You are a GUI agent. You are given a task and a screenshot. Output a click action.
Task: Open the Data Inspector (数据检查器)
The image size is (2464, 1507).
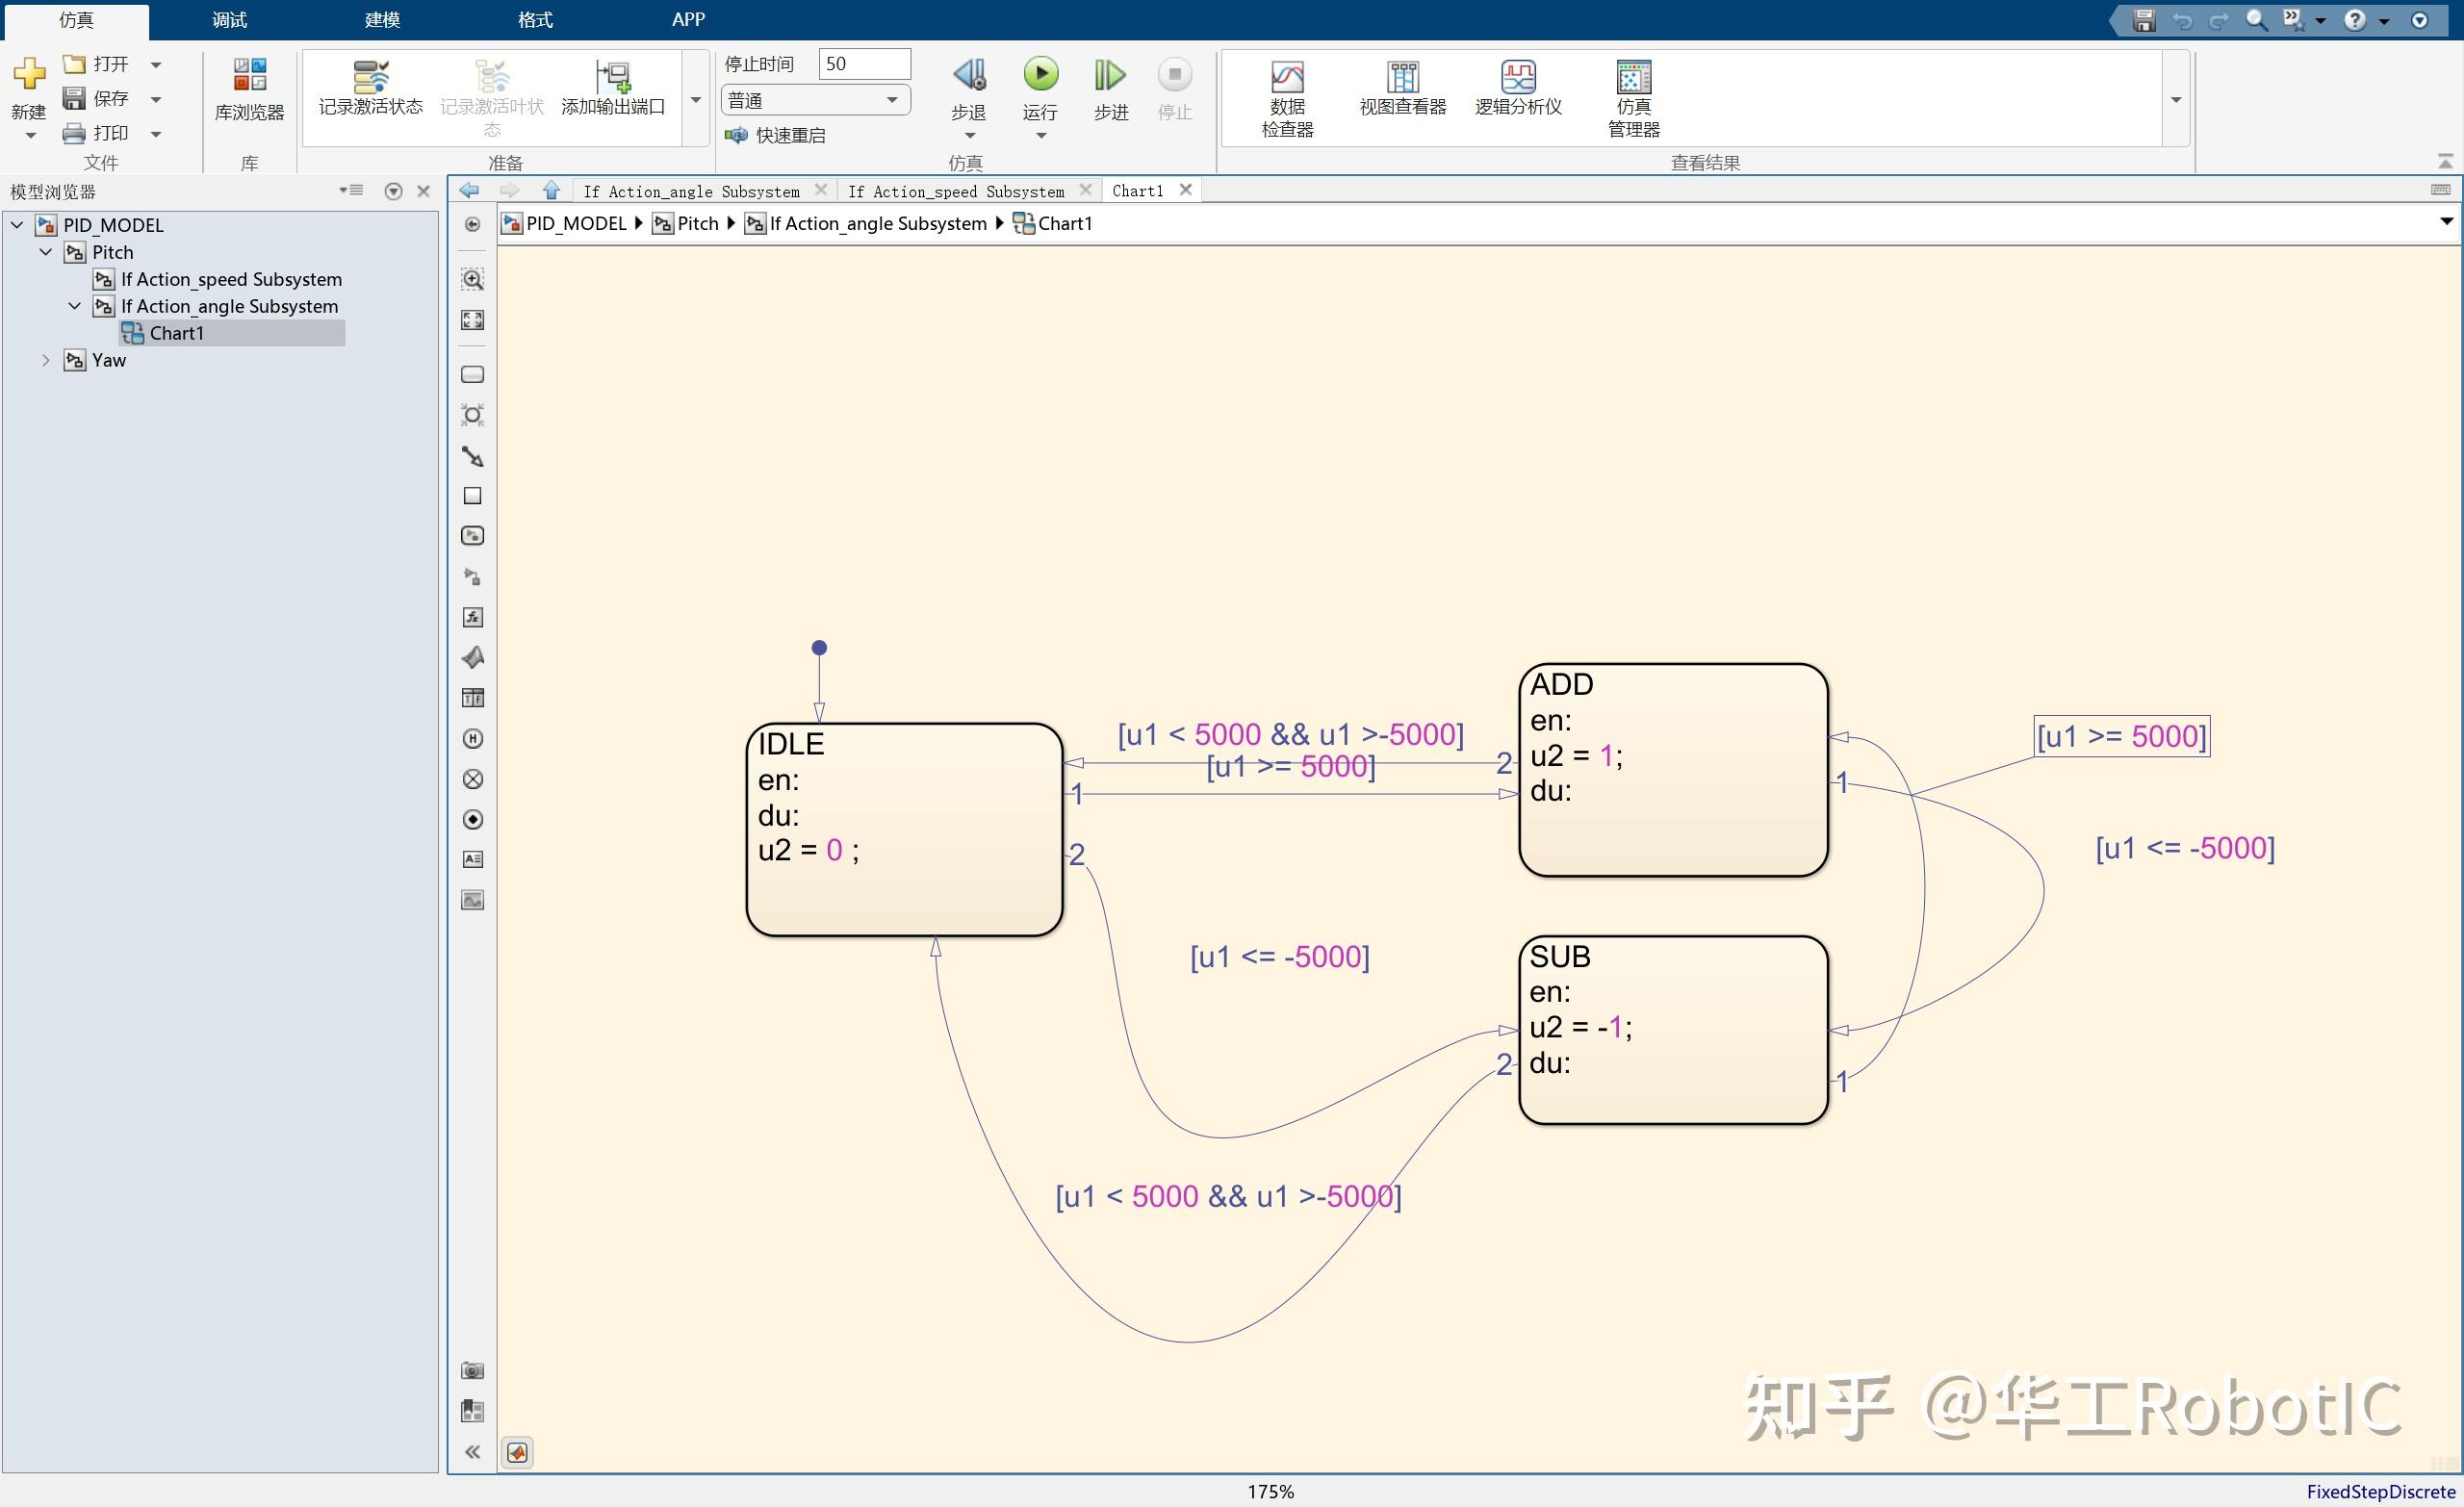(1286, 78)
